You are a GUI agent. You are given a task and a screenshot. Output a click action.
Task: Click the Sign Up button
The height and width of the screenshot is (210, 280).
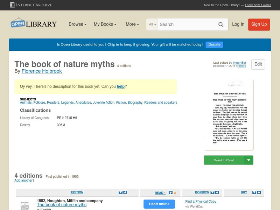click(259, 24)
